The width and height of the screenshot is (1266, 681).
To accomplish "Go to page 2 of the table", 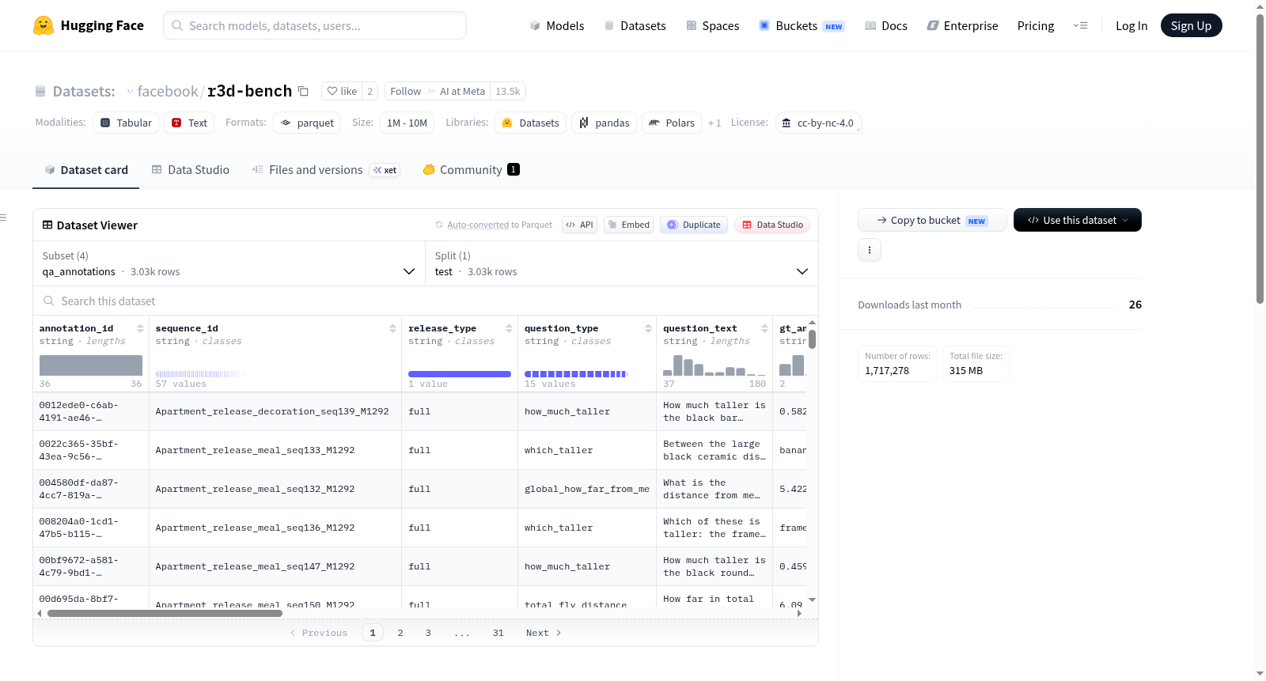I will coord(400,633).
